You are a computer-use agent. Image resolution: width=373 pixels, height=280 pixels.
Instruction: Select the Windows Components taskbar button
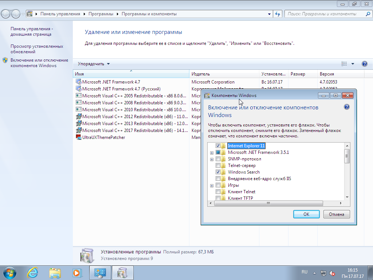tap(122, 273)
